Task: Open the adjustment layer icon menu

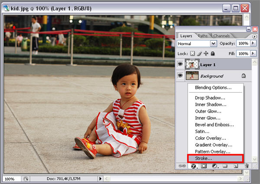Action: point(214,166)
